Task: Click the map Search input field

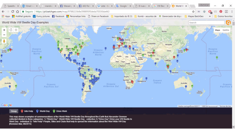Action: coord(206,23)
